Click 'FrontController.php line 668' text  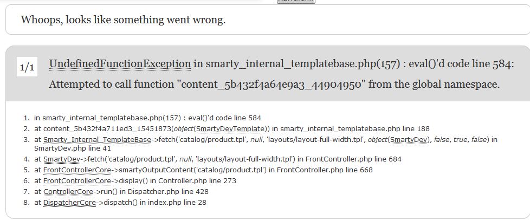325,170
